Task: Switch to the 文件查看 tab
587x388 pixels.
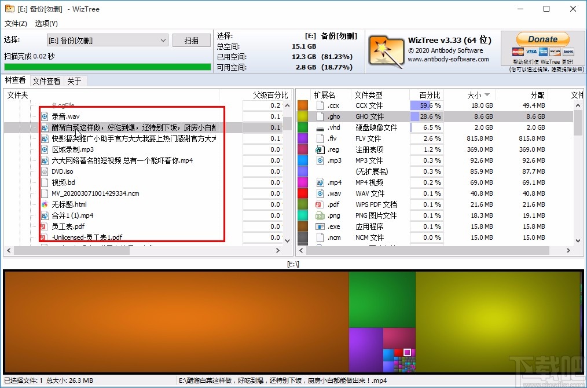Action: coord(46,80)
